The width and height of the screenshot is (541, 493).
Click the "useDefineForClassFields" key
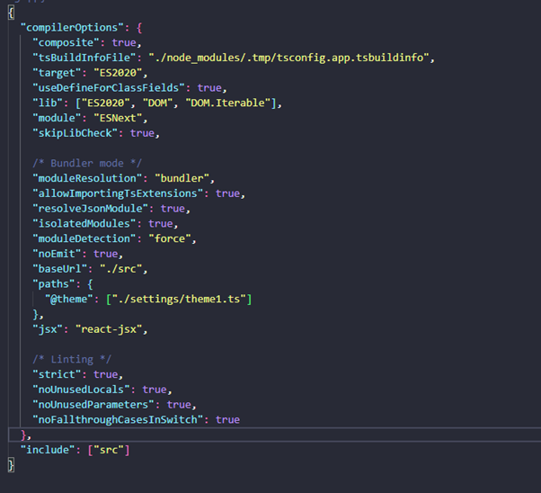point(109,88)
